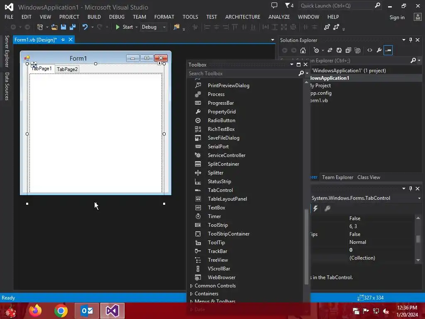Click the Open File toolbar icon
The image size is (425, 319).
[x=54, y=27]
